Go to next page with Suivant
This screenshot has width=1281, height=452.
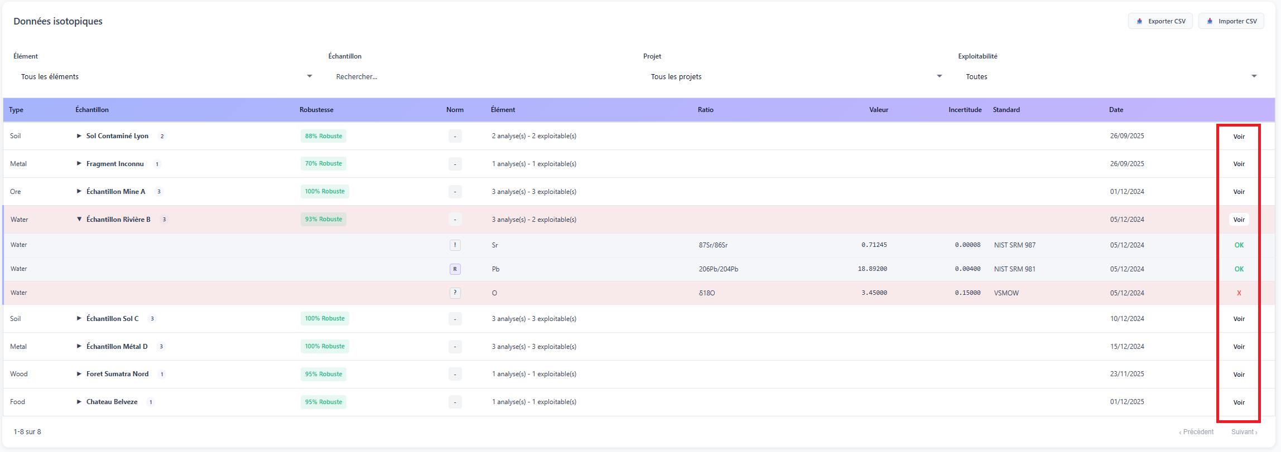click(x=1244, y=432)
